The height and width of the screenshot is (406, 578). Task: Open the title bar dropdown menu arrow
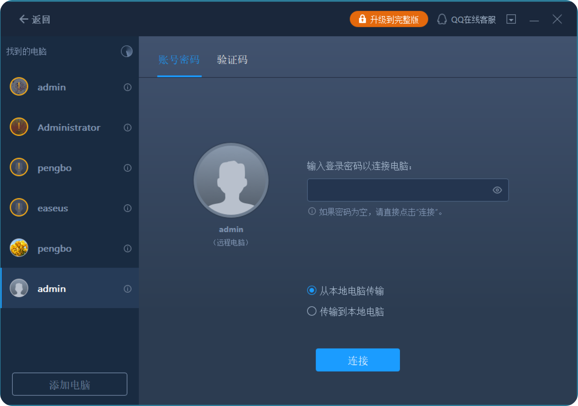[511, 19]
